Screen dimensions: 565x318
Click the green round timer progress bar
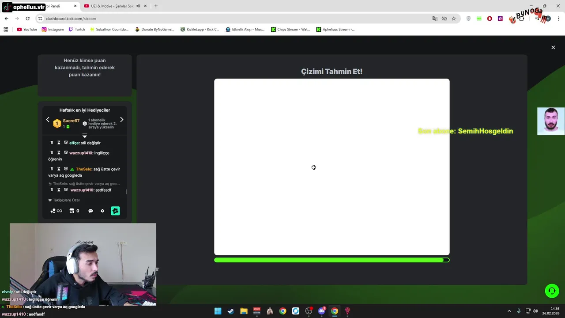point(332,260)
